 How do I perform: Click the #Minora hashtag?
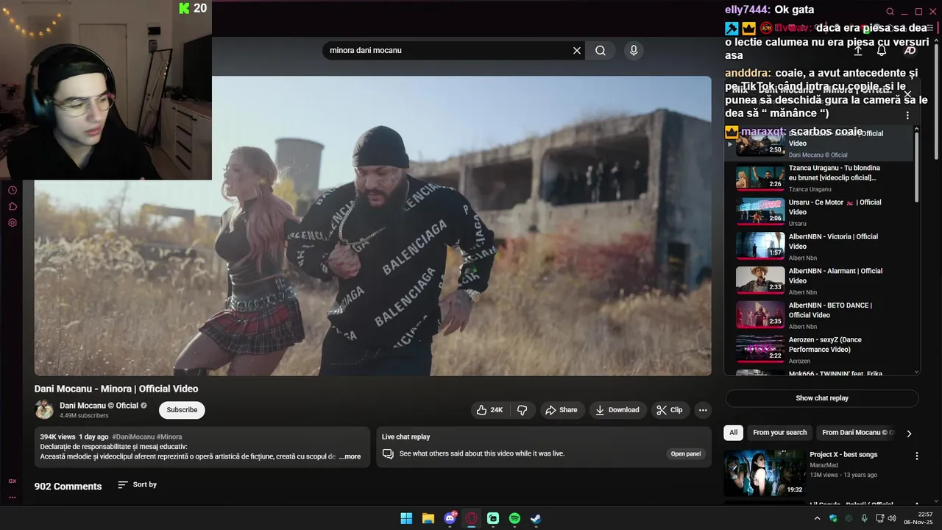click(x=169, y=437)
